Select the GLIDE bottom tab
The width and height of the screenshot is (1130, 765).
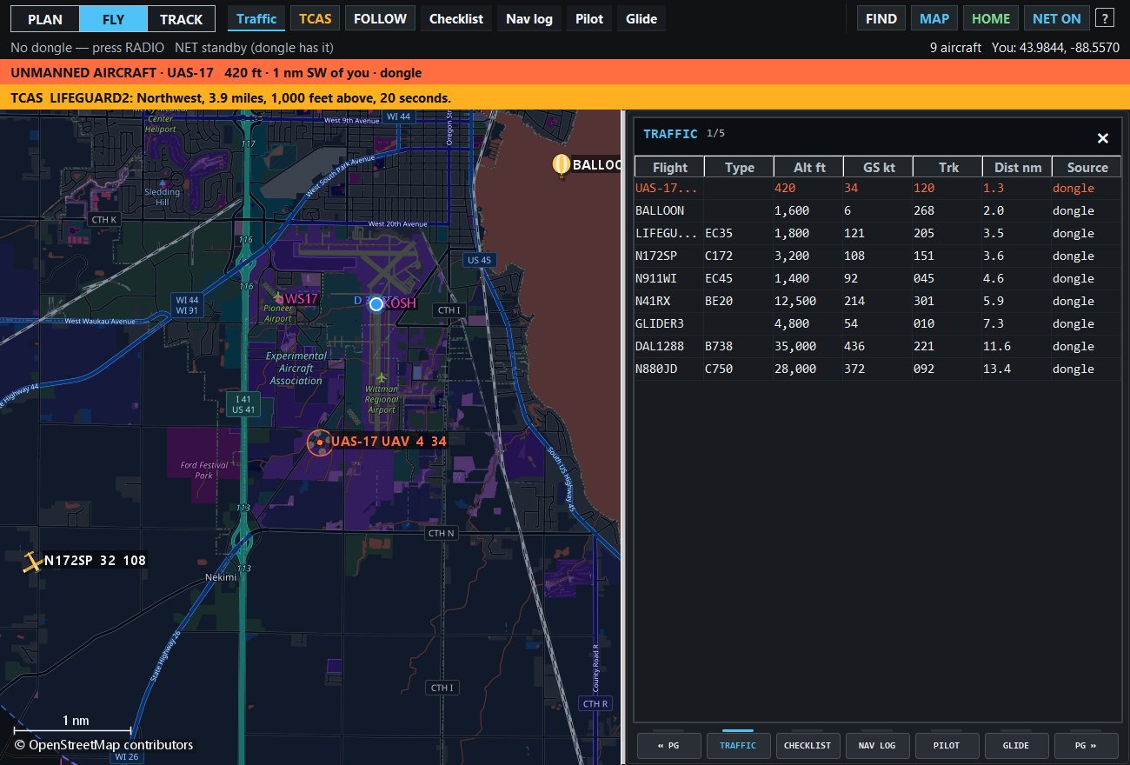[1016, 745]
